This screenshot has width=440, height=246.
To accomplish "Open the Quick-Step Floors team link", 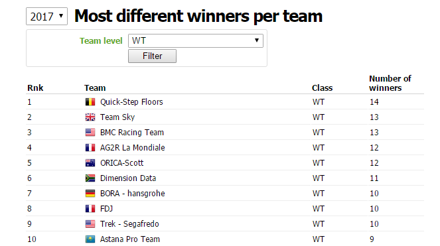I will (x=131, y=102).
